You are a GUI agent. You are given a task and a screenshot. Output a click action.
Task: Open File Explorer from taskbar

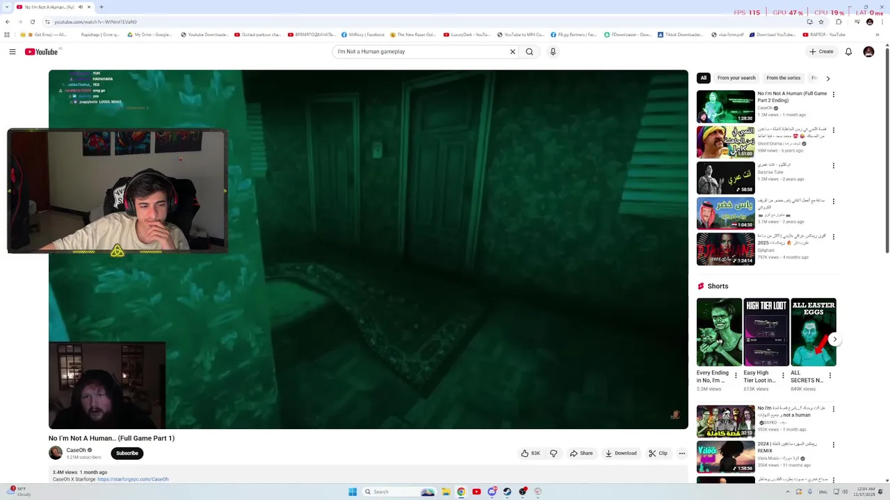[446, 492]
